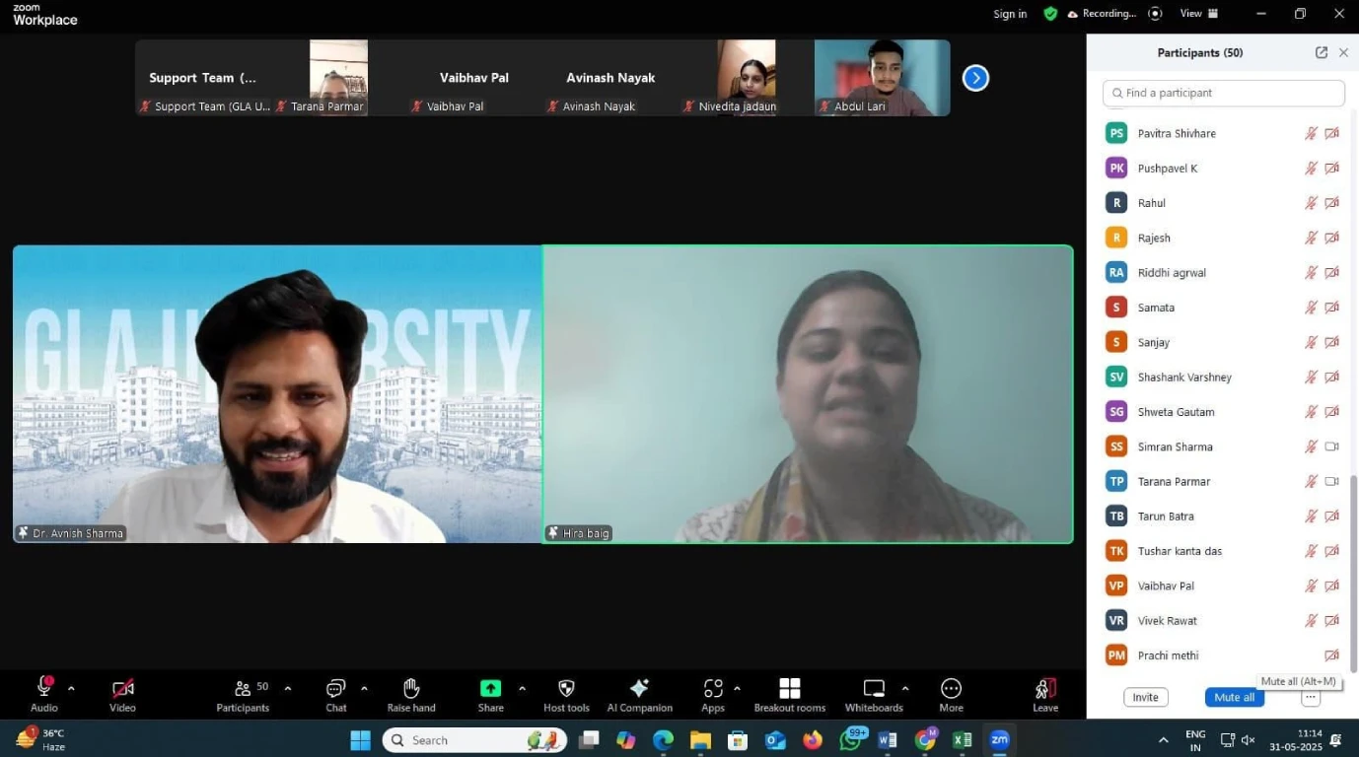Open the View menu at top
Screen dimensions: 1359x757
[1198, 14]
